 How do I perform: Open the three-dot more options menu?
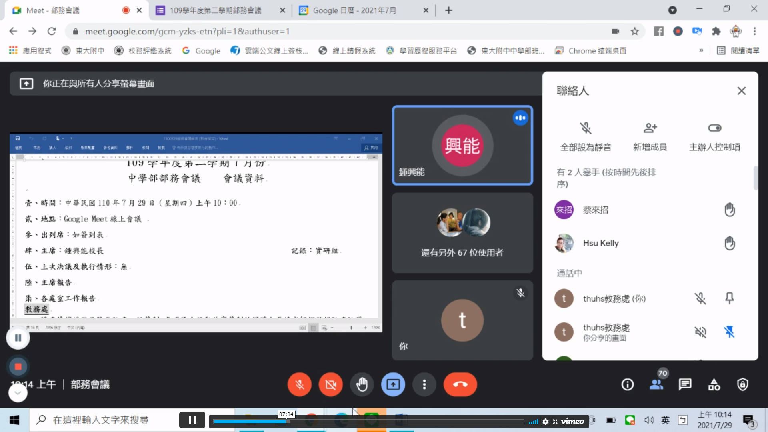[424, 385]
